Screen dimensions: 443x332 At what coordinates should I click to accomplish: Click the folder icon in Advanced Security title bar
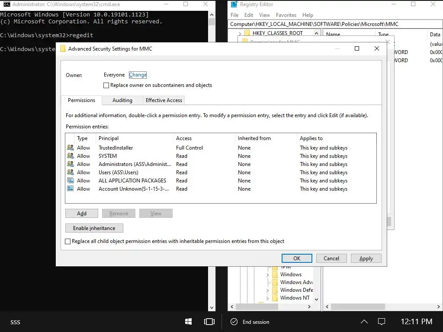[63, 48]
